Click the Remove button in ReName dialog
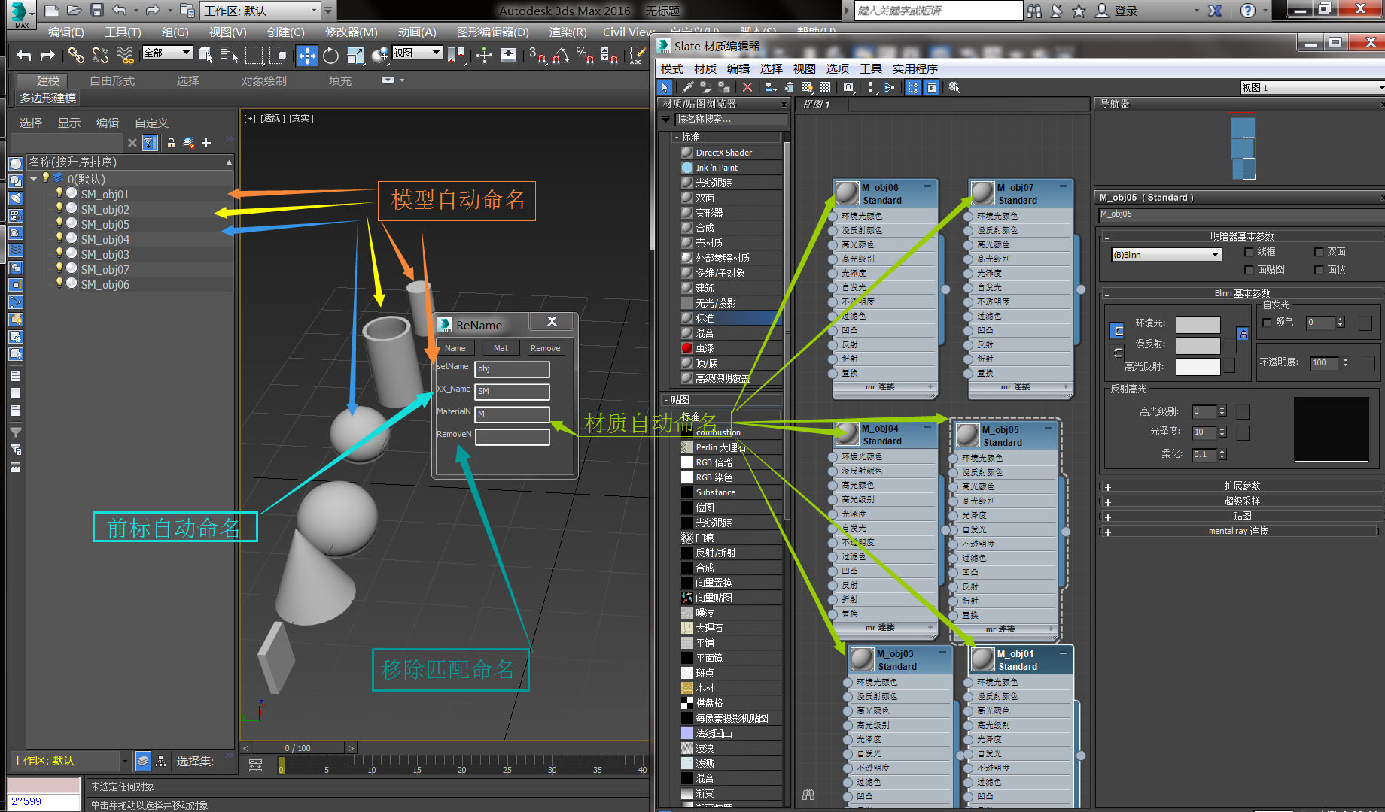Screen dimensions: 1385x812 click(545, 348)
